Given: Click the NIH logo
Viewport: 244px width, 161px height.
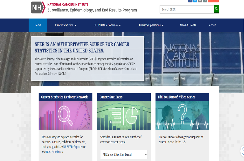Looking at the screenshot, I should pos(38,7).
